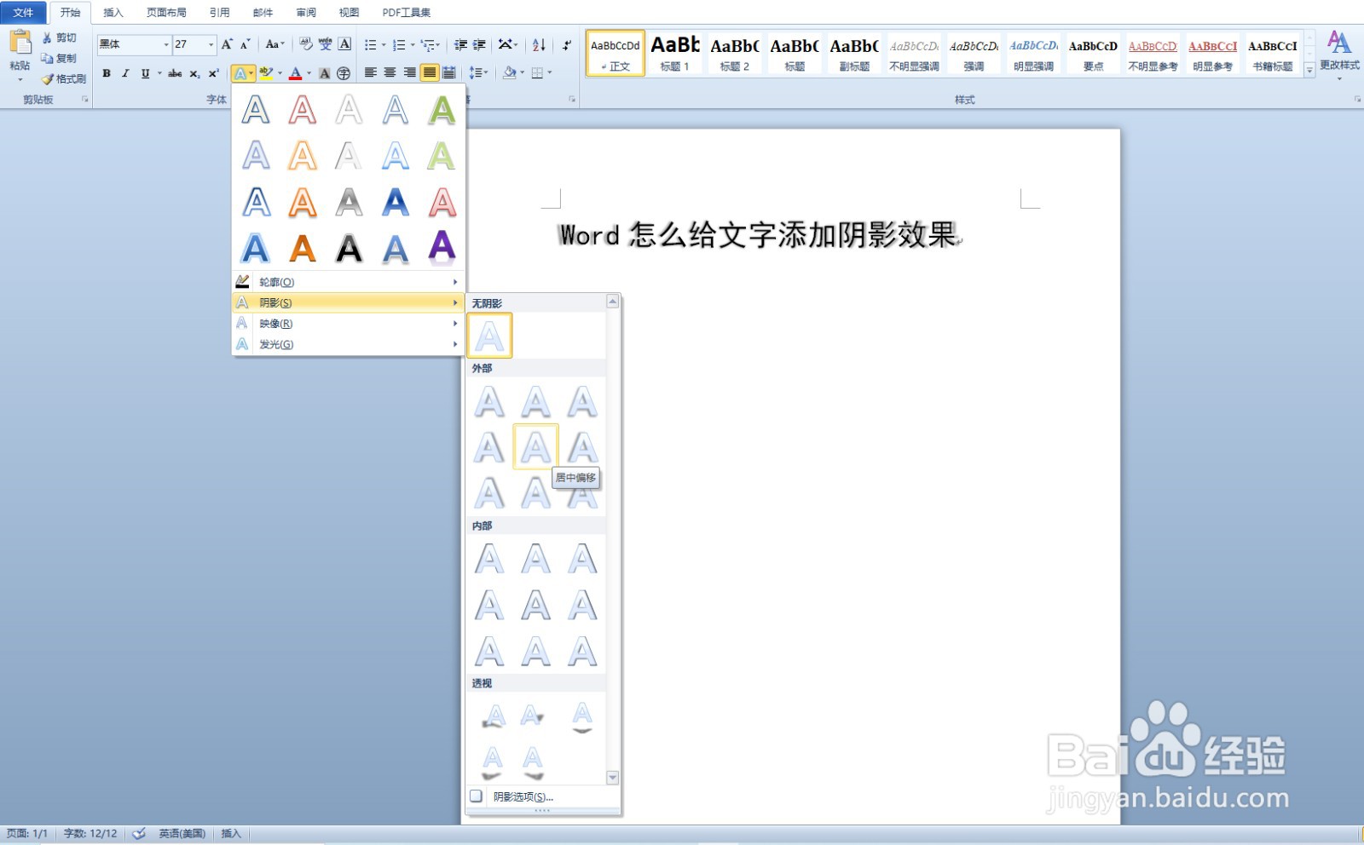Click the spell check icon in status bar
The height and width of the screenshot is (845, 1364).
(139, 834)
